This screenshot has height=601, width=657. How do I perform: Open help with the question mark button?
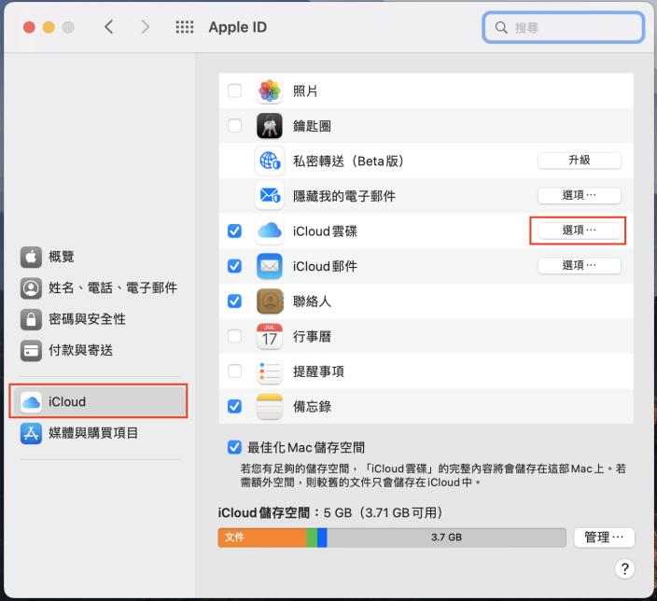[x=624, y=568]
